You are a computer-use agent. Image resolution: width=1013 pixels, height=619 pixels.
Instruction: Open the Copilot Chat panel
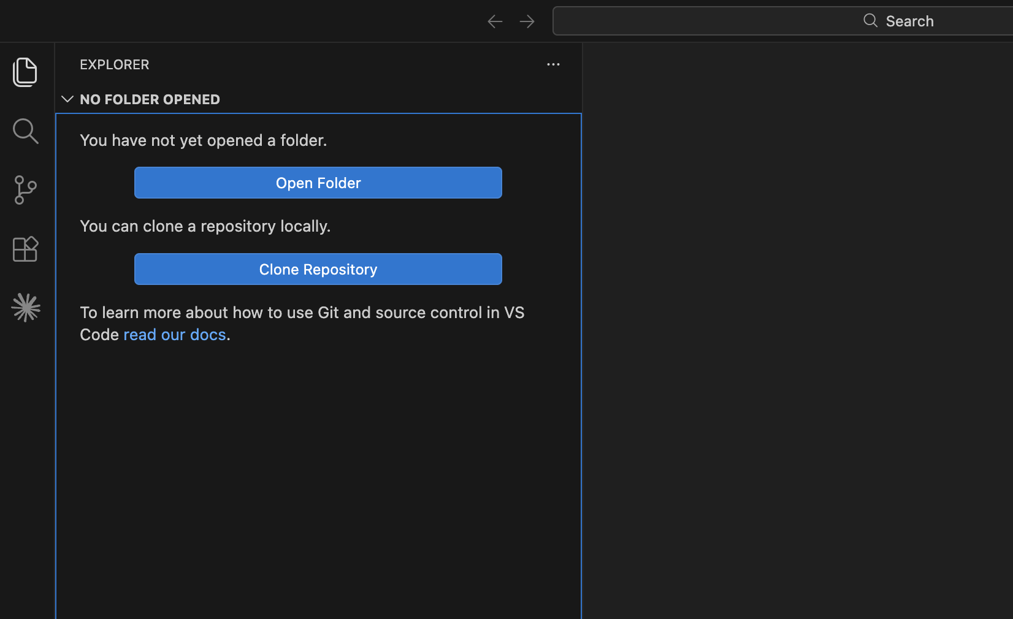tap(25, 308)
